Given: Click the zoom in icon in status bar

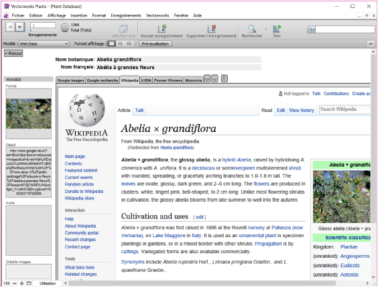Looking at the screenshot, I should point(21,283).
